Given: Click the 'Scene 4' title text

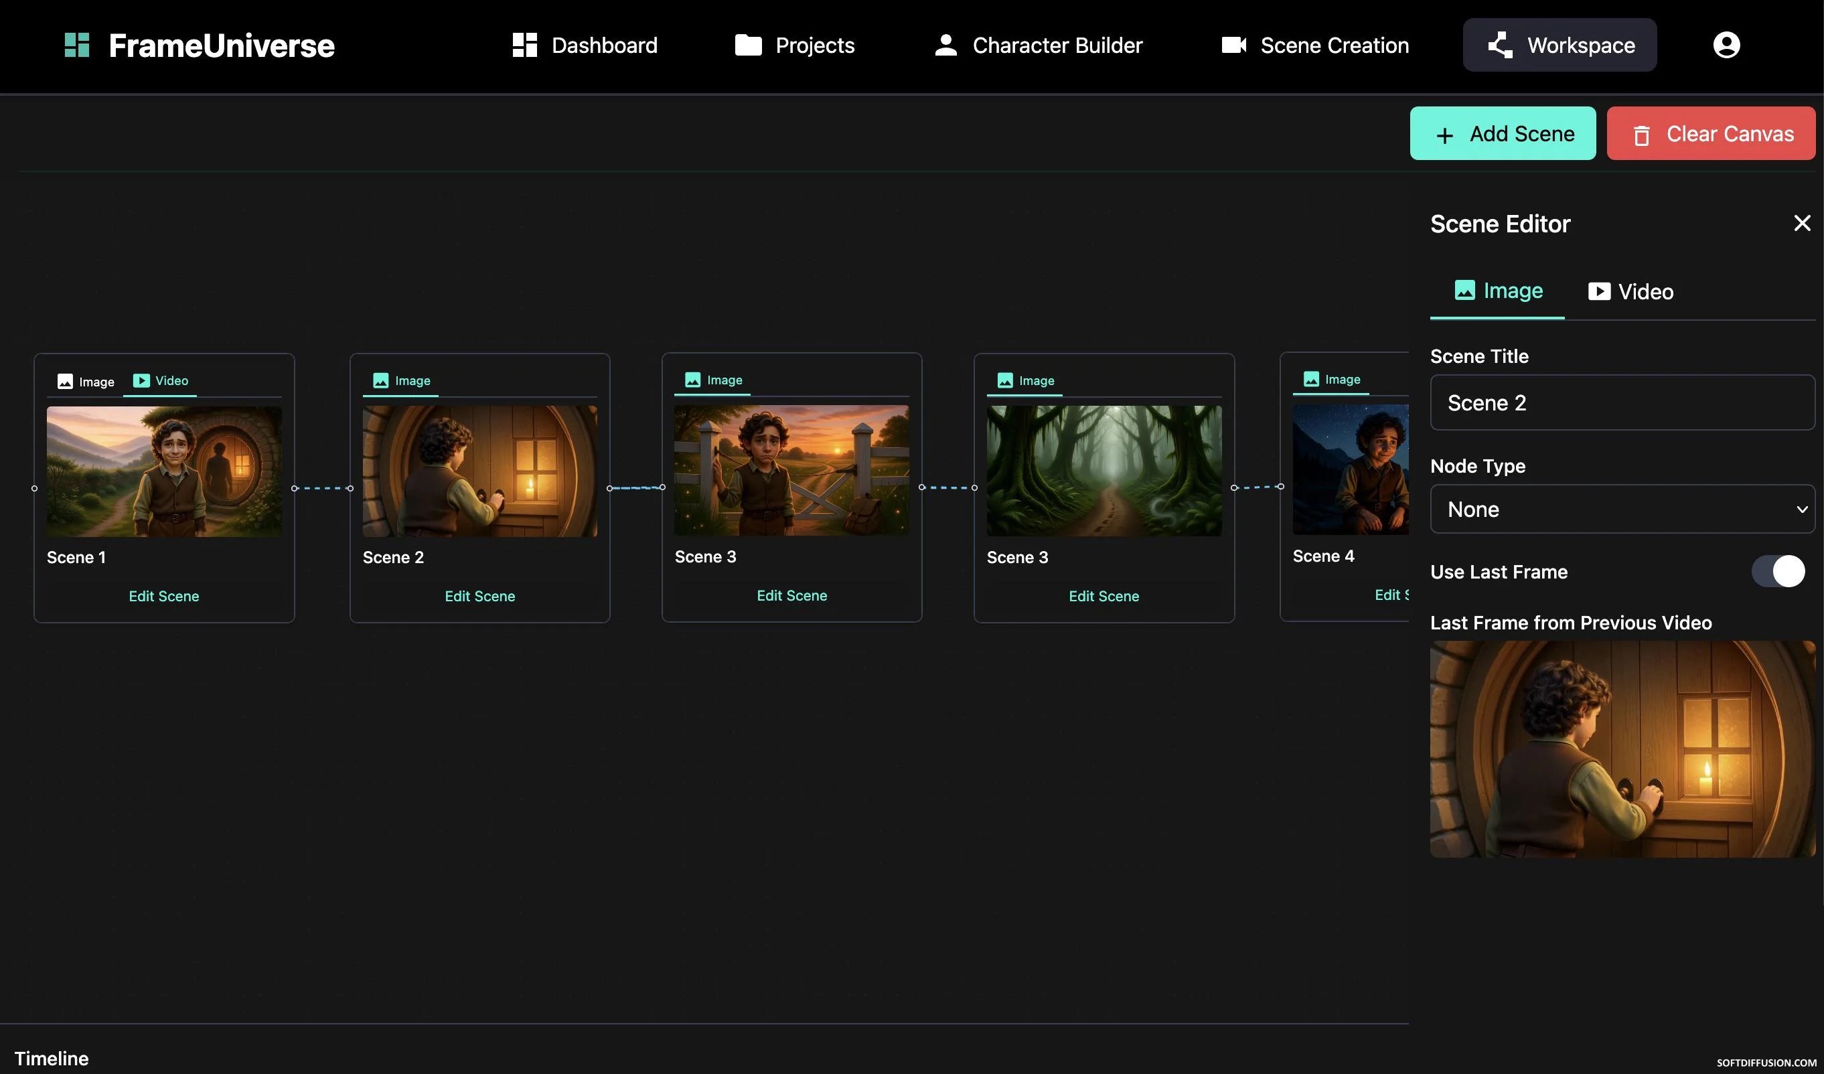Looking at the screenshot, I should tap(1323, 556).
